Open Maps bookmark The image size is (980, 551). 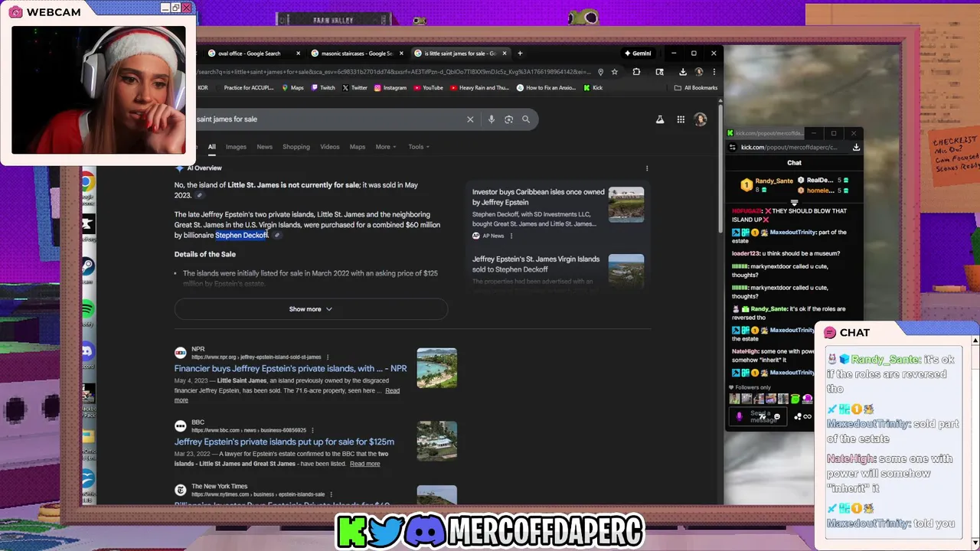point(292,88)
